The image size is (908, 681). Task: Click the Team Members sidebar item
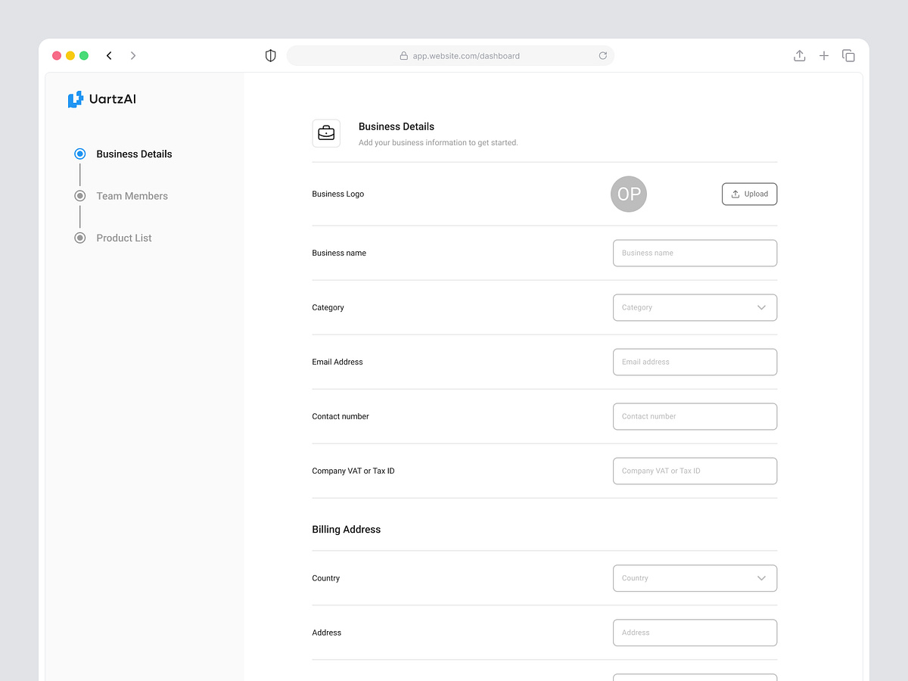click(132, 195)
